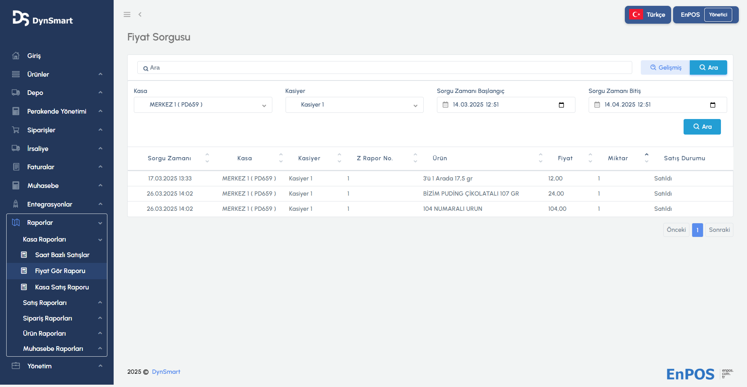Sort table by Fiyat column
The height and width of the screenshot is (387, 747).
point(590,158)
